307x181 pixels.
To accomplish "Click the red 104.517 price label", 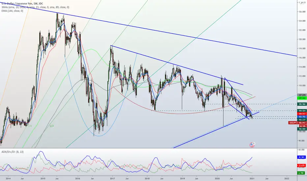I will pos(302,114).
